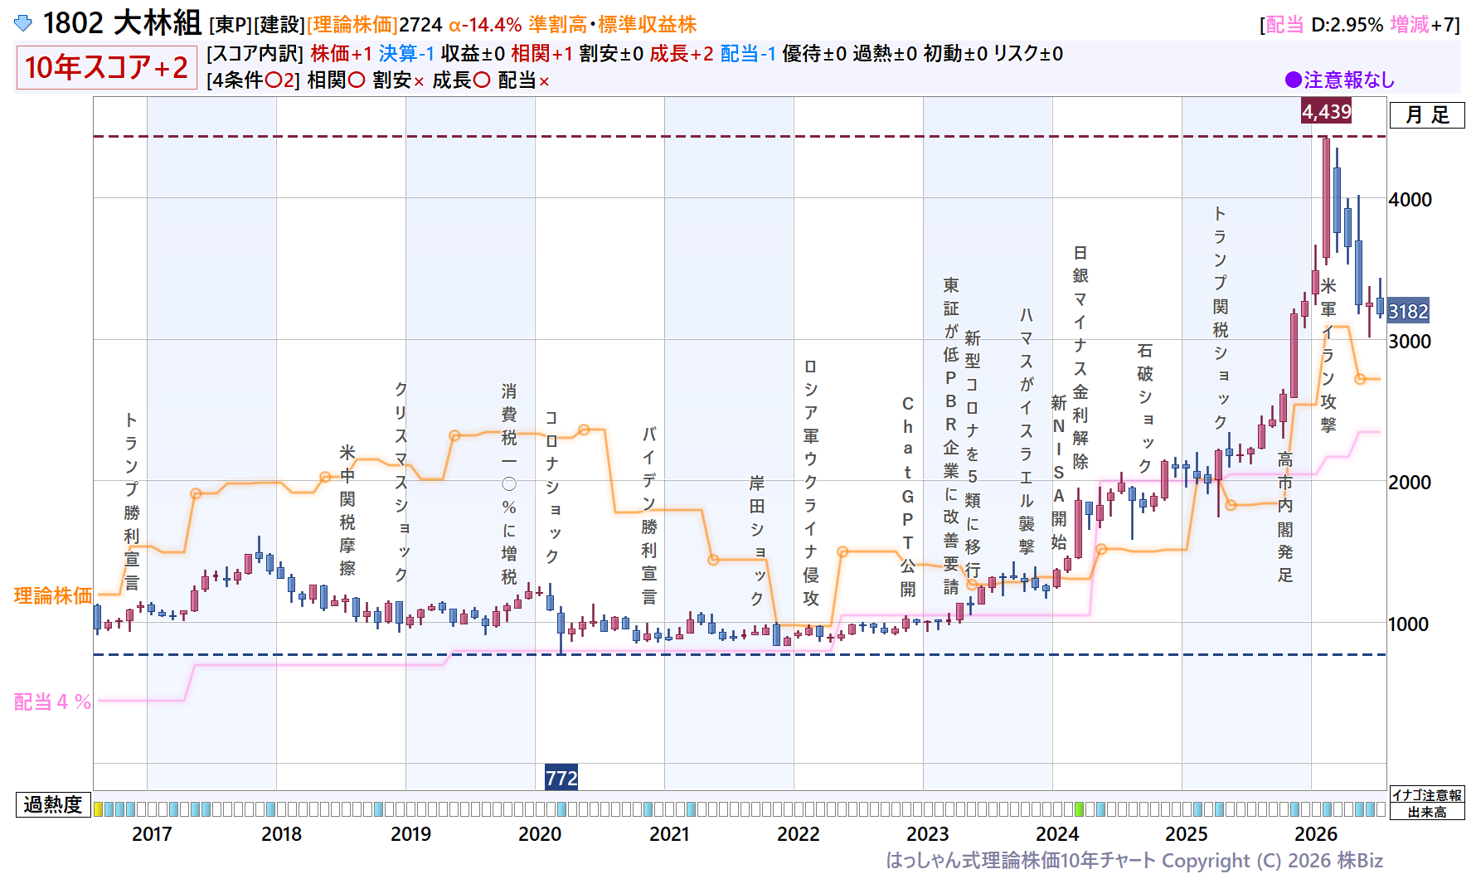
Task: Click the purple dot before 注意報なし
Action: (x=1293, y=80)
